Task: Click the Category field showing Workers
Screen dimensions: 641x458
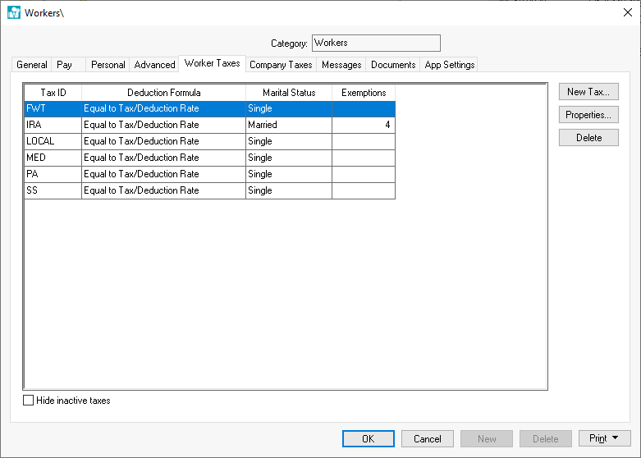Action: click(375, 43)
